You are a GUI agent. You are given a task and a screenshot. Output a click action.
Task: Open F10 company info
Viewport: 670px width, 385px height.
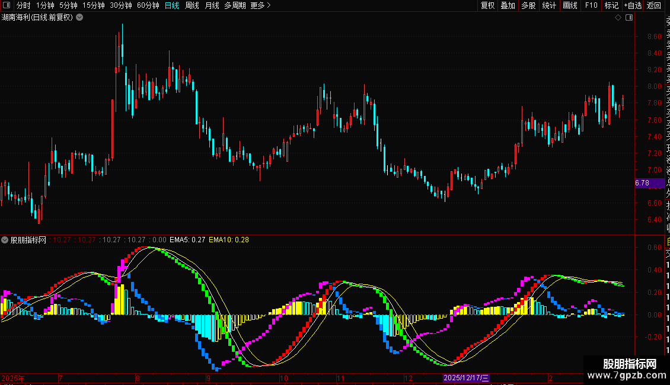591,5
